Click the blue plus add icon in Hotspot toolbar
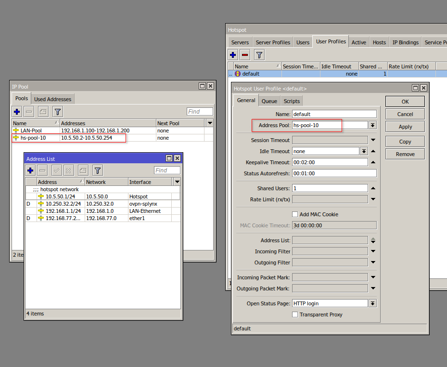Image resolution: width=447 pixels, height=367 pixels. click(233, 55)
